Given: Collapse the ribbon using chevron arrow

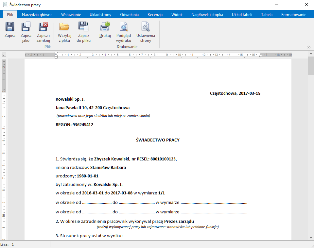Looking at the screenshot, I should 308,47.
